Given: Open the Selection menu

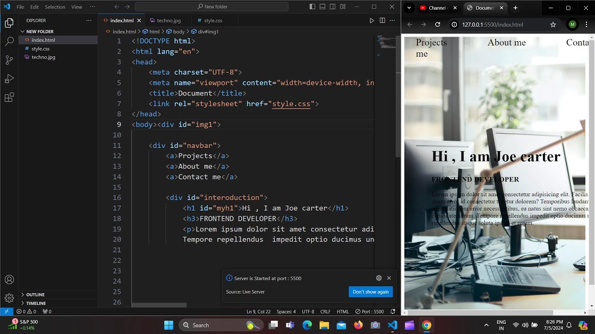Looking at the screenshot, I should [x=55, y=7].
